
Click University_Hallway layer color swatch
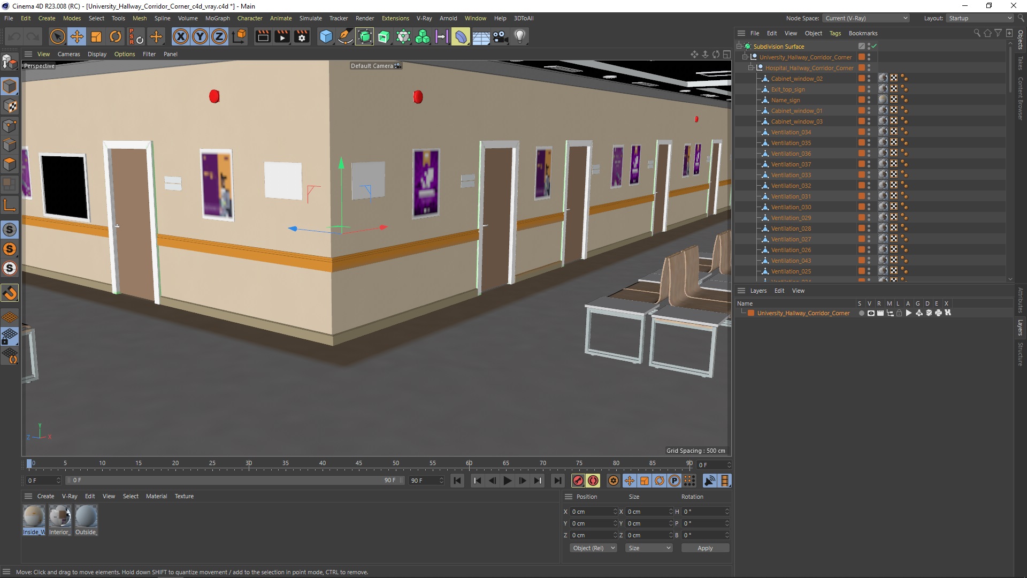click(x=751, y=313)
